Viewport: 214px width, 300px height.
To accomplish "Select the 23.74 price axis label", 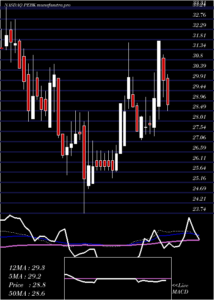I will [x=199, y=209].
